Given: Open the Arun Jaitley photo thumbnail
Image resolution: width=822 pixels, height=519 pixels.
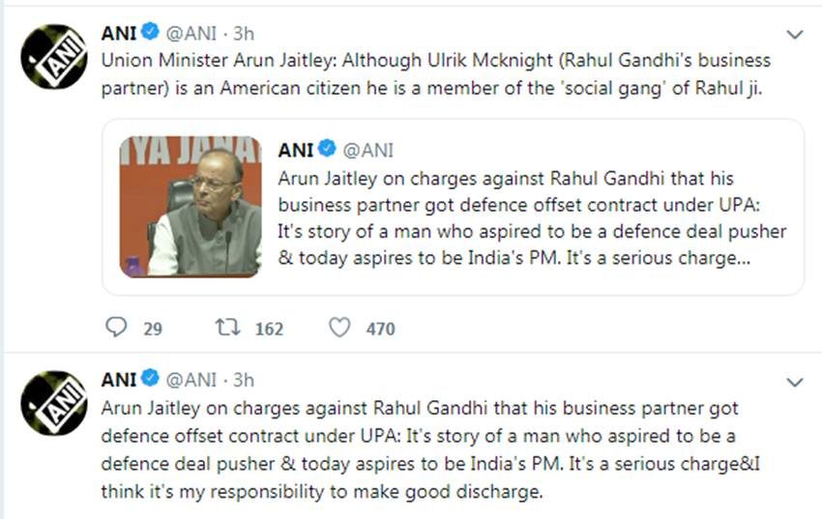Looking at the screenshot, I should [191, 207].
